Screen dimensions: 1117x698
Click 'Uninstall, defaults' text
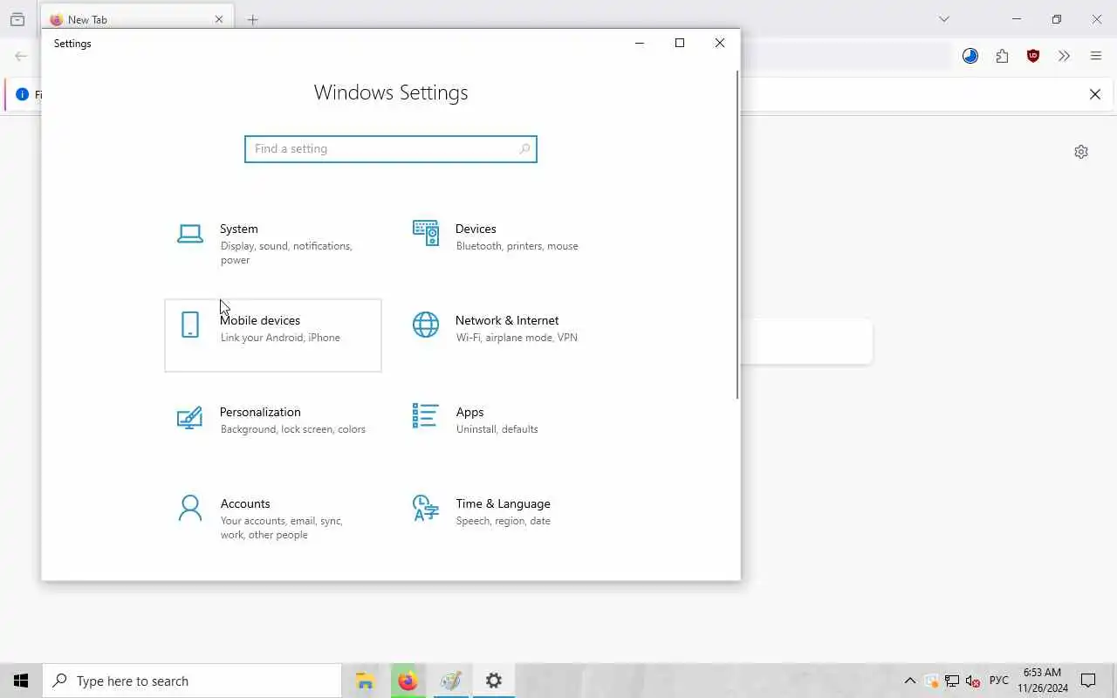497,429
